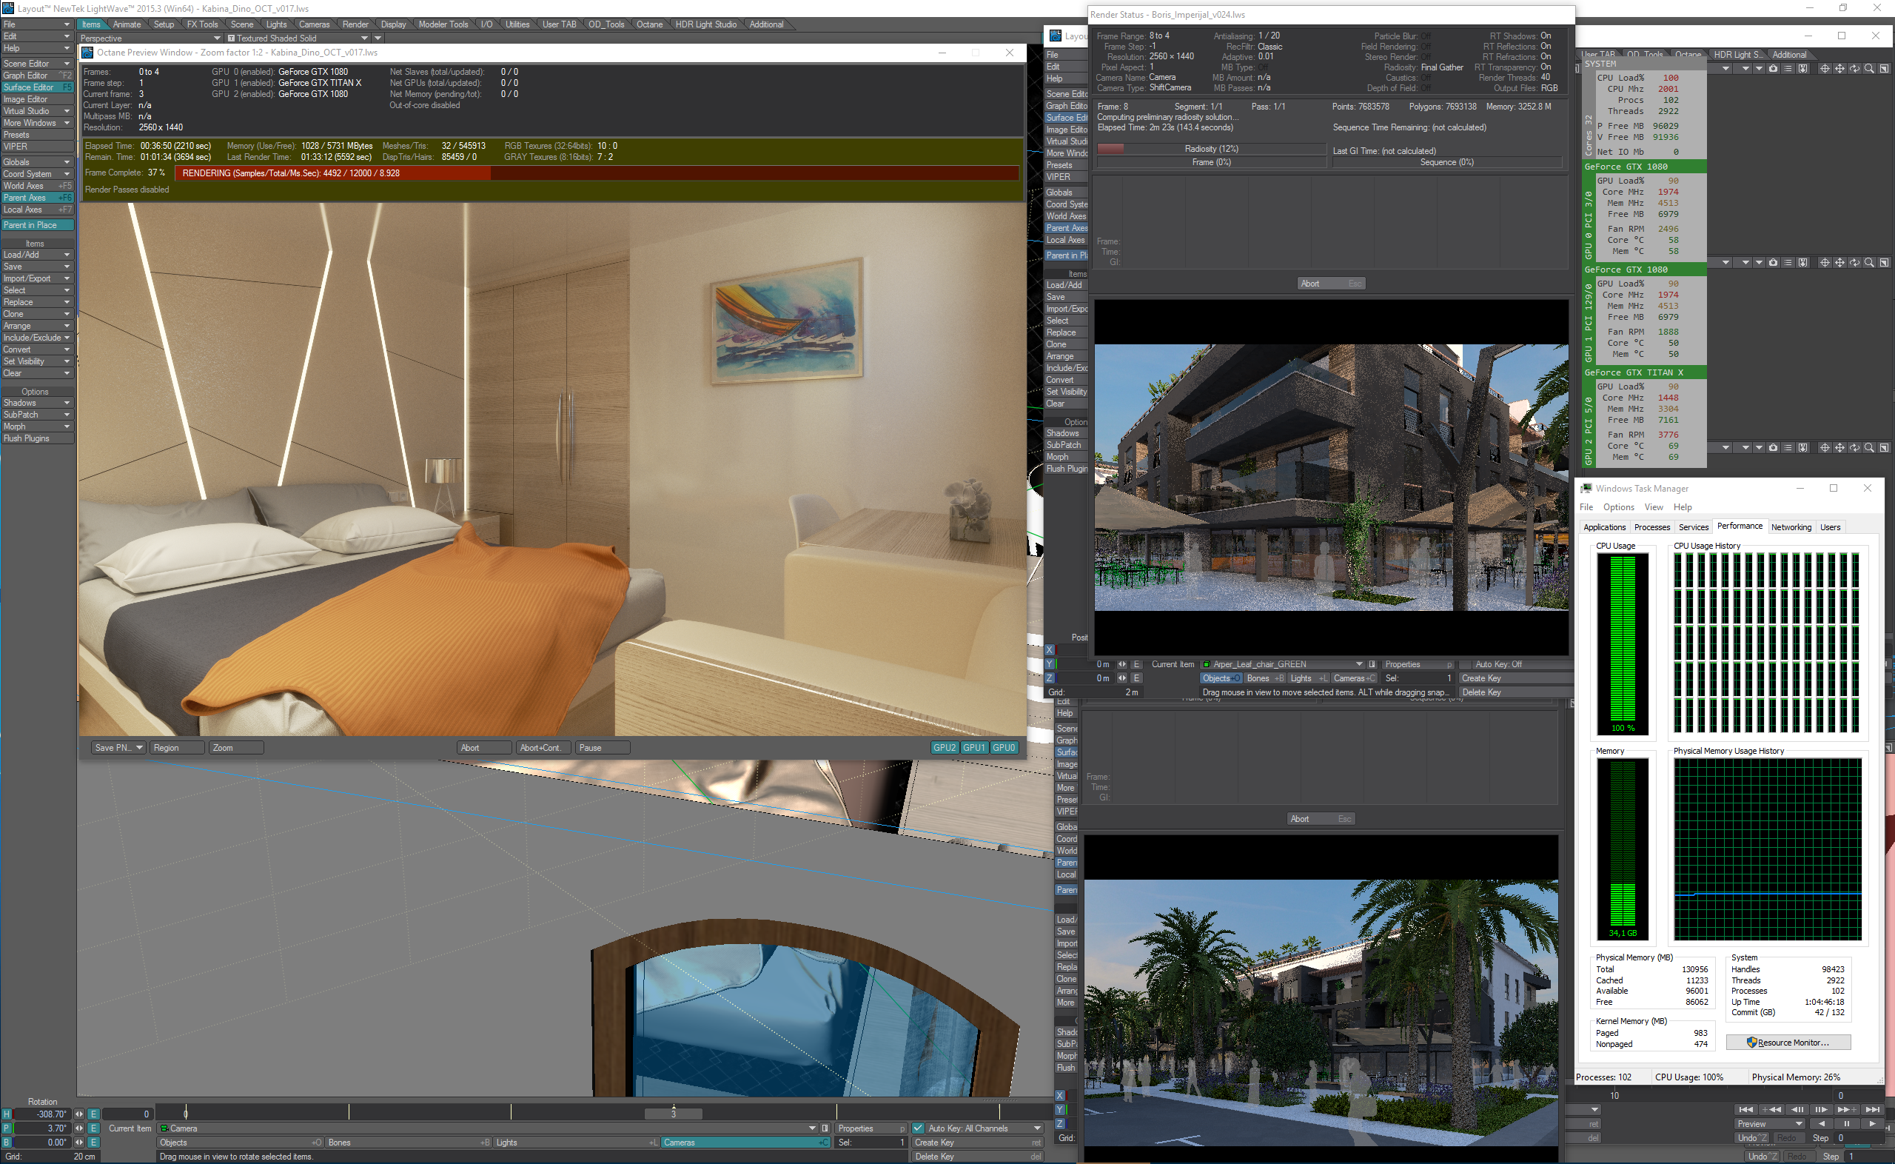1895x1164 pixels.
Task: Click the topmost viewport's magnifier zoom icon
Action: click(x=1869, y=69)
